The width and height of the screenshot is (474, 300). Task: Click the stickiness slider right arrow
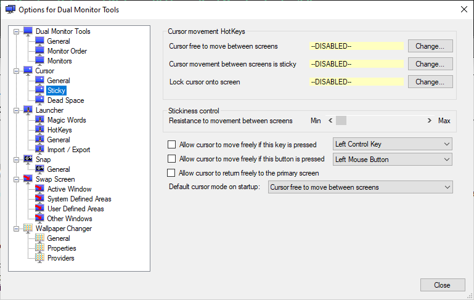[x=429, y=121]
